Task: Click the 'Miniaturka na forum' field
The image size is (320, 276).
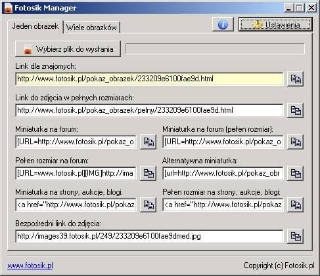Action: click(x=76, y=142)
